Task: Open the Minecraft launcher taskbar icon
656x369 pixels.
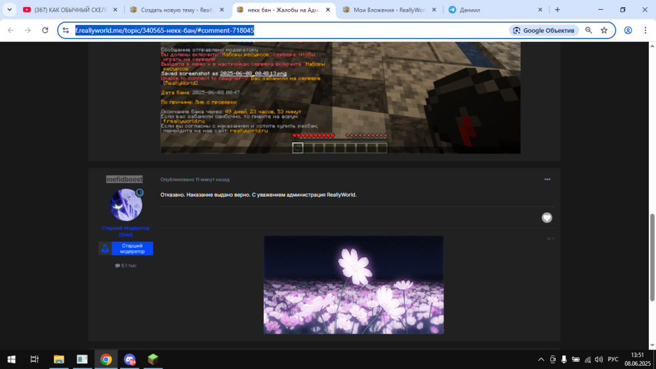Action: pos(153,359)
